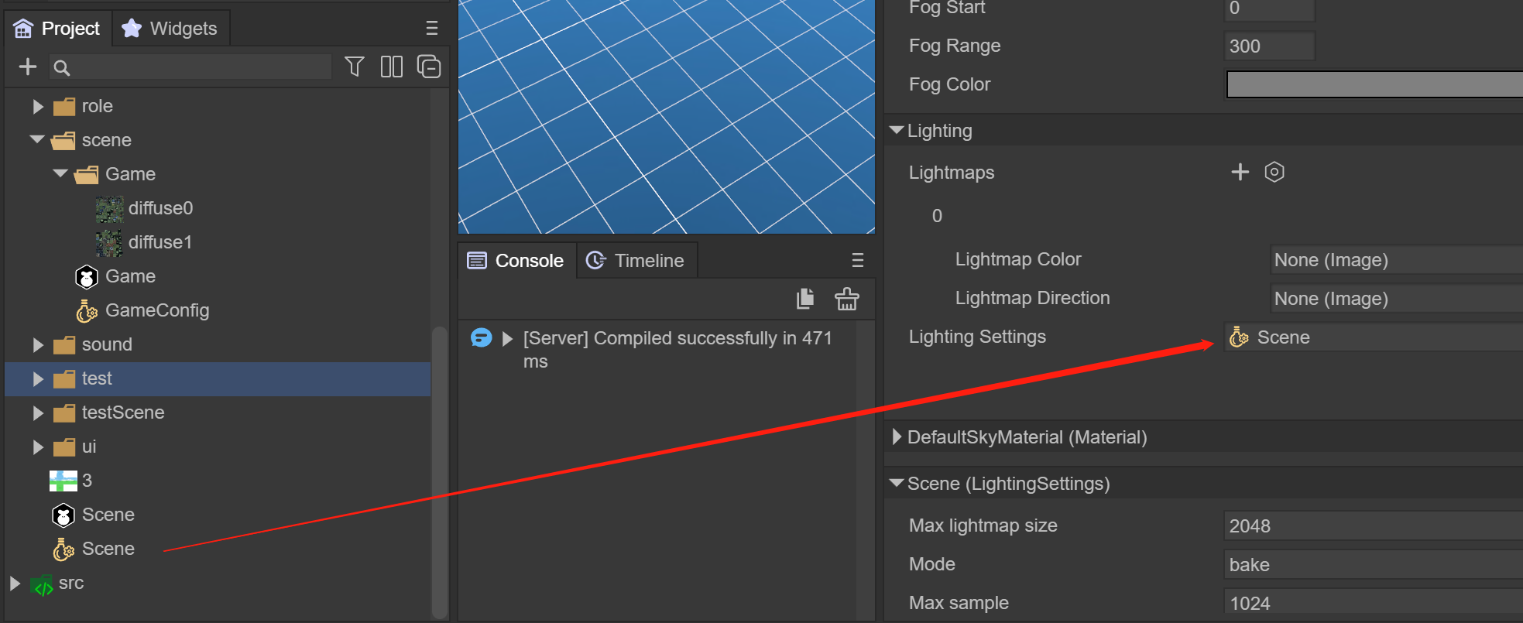Click the collapse all icon in Project panel
Screen dimensions: 1523x623
click(428, 67)
